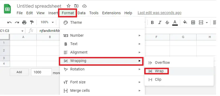The height and width of the screenshot is (96, 220).
Task: Select the paint format roller icon
Action: pos(32,22)
